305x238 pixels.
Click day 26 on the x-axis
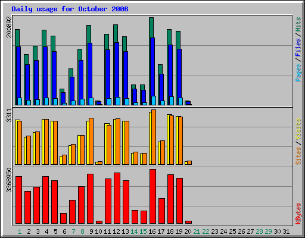[x=241, y=231]
